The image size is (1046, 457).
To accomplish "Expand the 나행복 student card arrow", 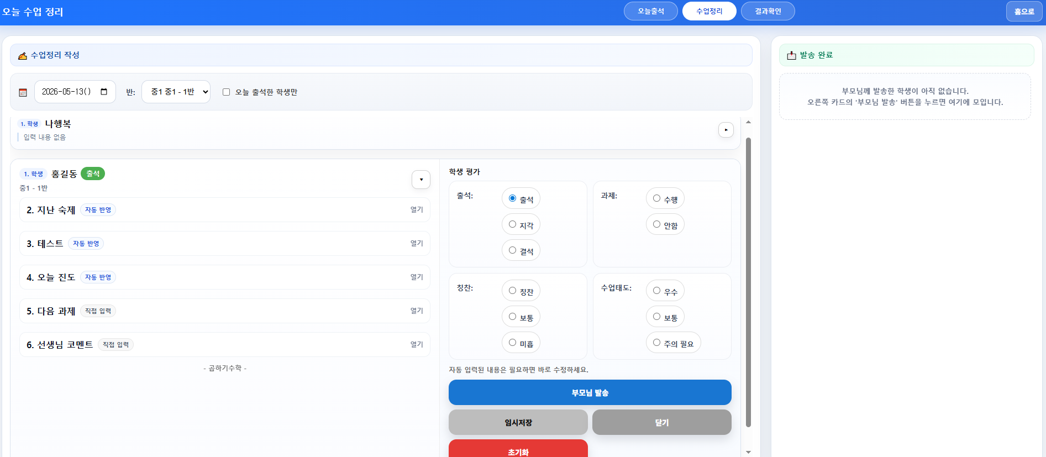I will (726, 130).
